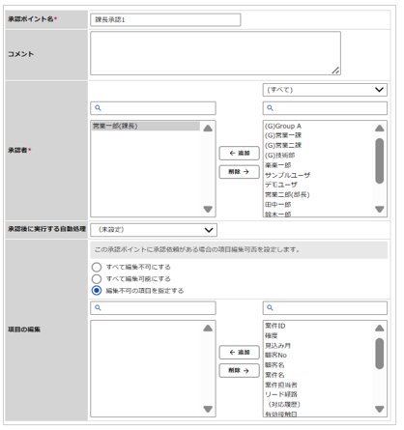Click the search box above selected approvers list
Image resolution: width=404 pixels, height=430 pixels.
pyautogui.click(x=153, y=108)
